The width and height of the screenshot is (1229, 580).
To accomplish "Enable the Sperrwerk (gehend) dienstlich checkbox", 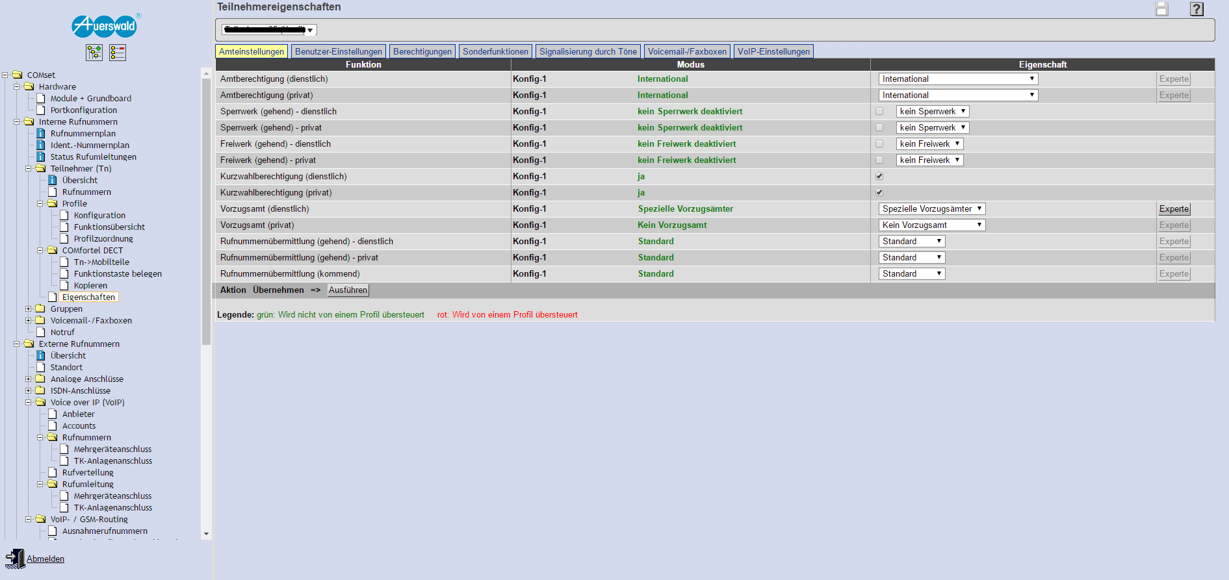I will (879, 112).
